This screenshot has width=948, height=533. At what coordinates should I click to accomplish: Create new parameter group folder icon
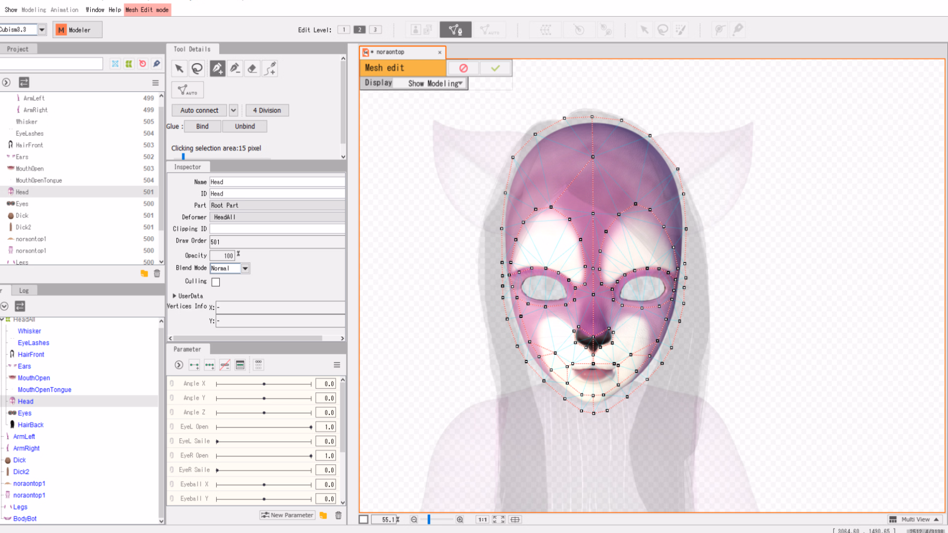click(323, 515)
